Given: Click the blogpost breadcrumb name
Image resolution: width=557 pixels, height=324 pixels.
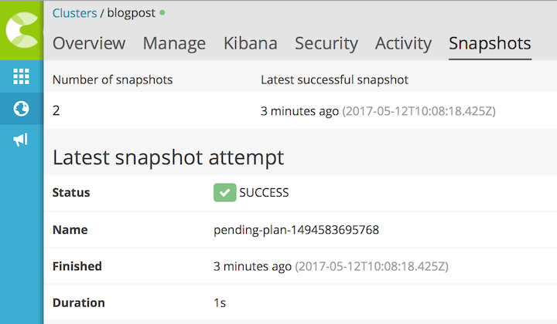Looking at the screenshot, I should [x=131, y=13].
